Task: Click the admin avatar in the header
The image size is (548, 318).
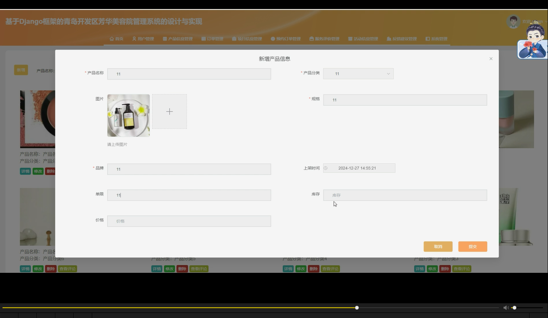Action: click(513, 22)
